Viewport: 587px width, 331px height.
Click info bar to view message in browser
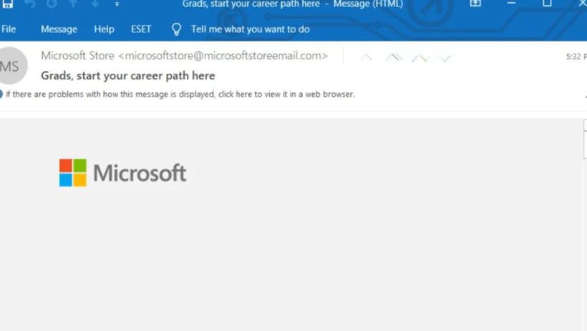180,94
